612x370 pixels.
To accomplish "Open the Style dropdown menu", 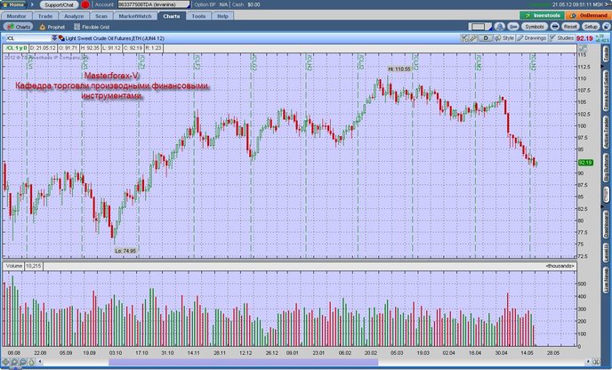I will point(504,38).
